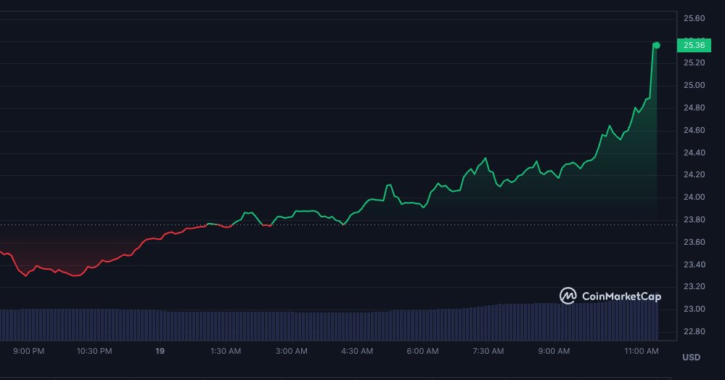Viewport: 725px width, 380px height.
Task: Click the 23.60 price axis value
Action: click(694, 242)
